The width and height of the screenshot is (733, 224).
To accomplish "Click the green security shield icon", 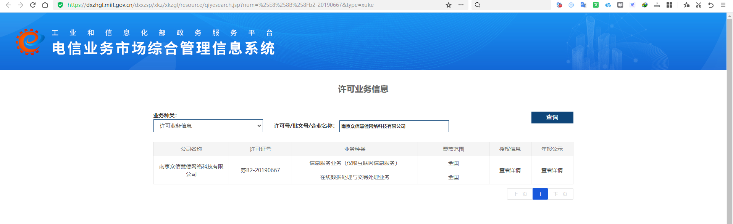I will tap(60, 5).
